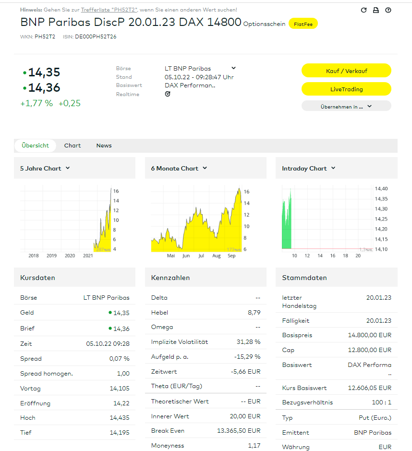Open the 6-month yellow chart thumbnail
Viewport: 412px width, 451px height.
tap(197, 219)
